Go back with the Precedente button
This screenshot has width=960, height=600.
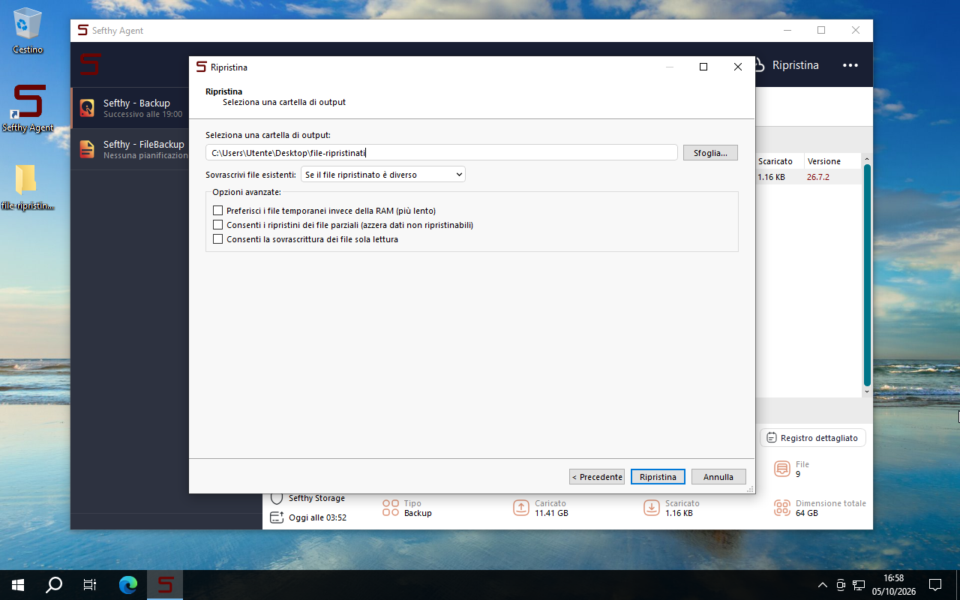coord(597,477)
